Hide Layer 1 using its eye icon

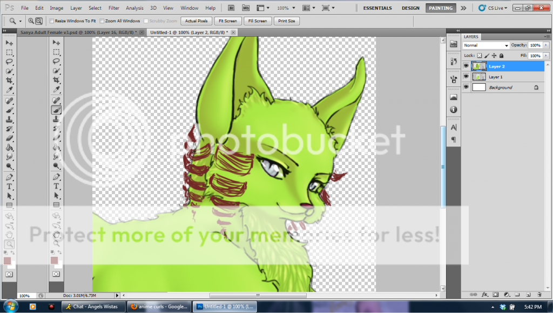coord(467,77)
